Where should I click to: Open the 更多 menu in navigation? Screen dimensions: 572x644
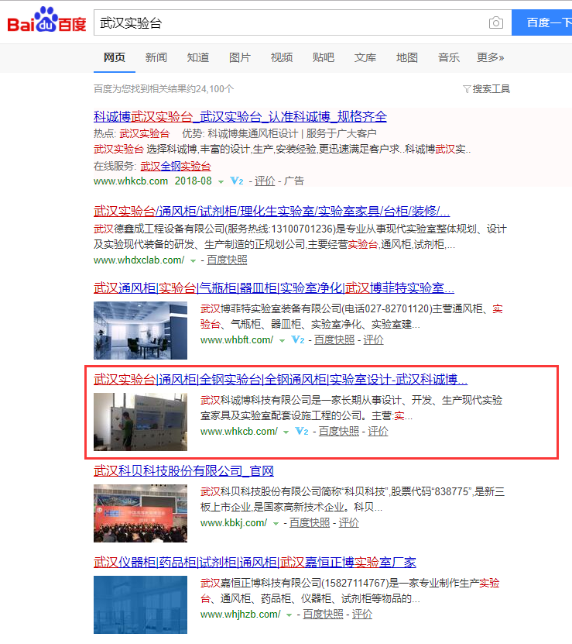tap(490, 57)
